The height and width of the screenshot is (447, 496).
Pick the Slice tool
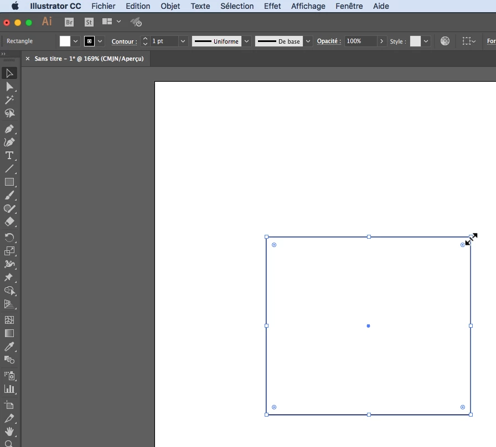click(9, 418)
